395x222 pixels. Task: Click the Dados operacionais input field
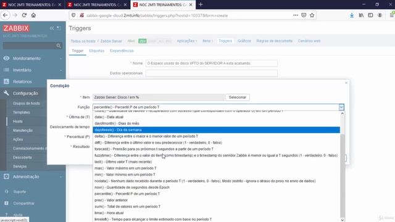point(211,73)
